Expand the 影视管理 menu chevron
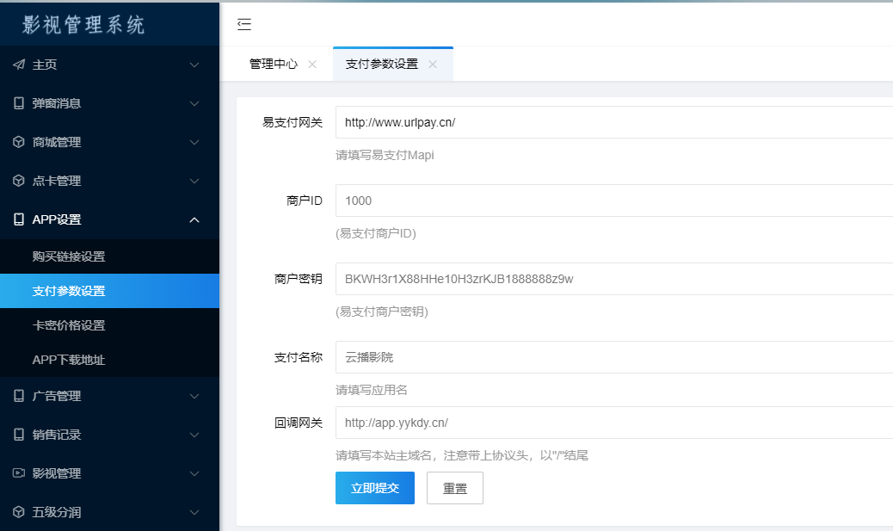The width and height of the screenshot is (893, 531). tap(194, 473)
